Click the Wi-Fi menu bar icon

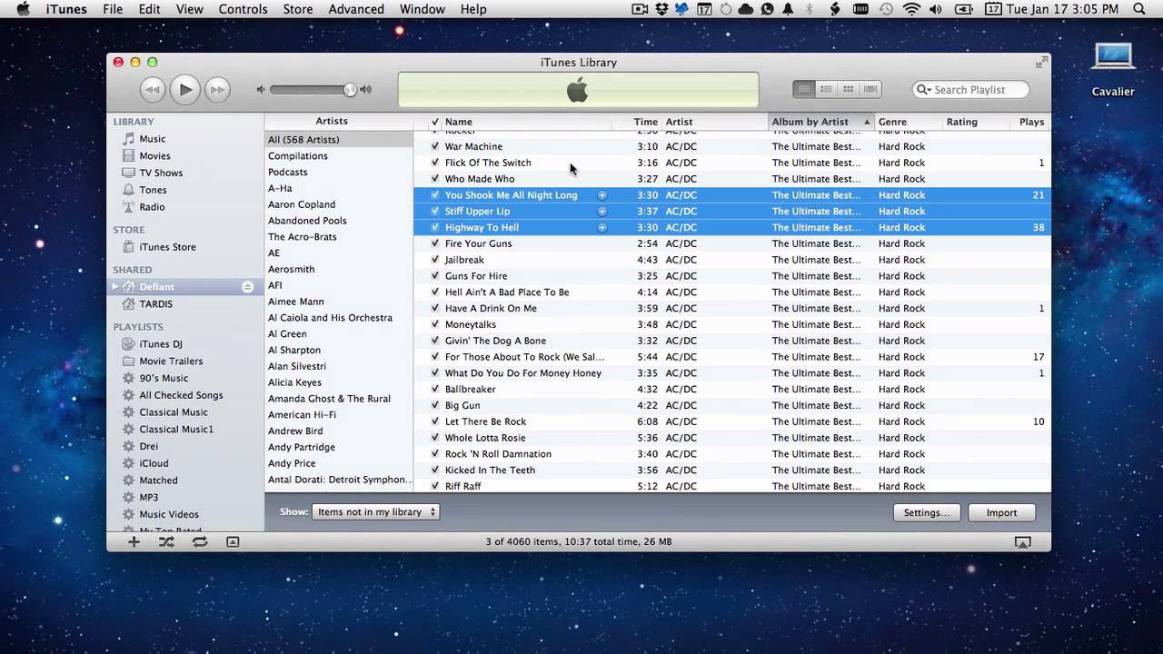point(911,9)
